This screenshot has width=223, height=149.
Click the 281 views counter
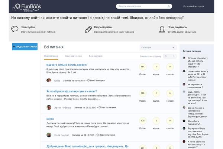[x=143, y=147]
